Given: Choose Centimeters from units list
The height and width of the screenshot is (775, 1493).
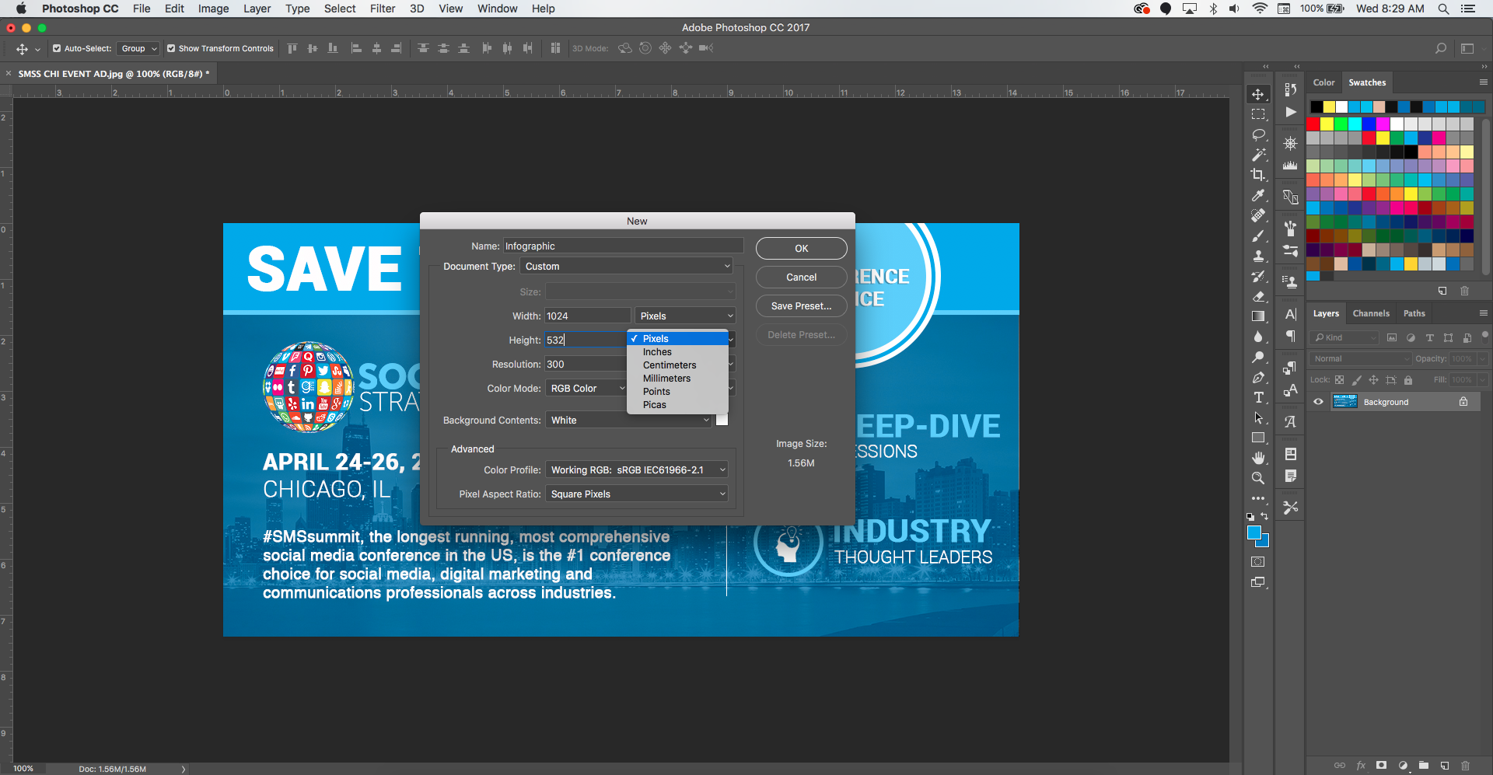Looking at the screenshot, I should click(x=677, y=365).
